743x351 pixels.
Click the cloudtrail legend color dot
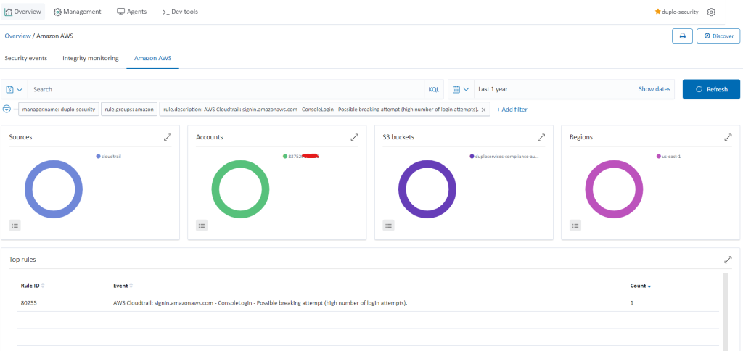98,156
